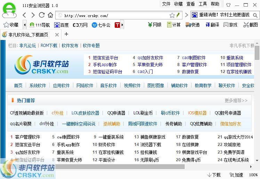Open 首页 navigation link
260x179 pixels.
point(18,86)
